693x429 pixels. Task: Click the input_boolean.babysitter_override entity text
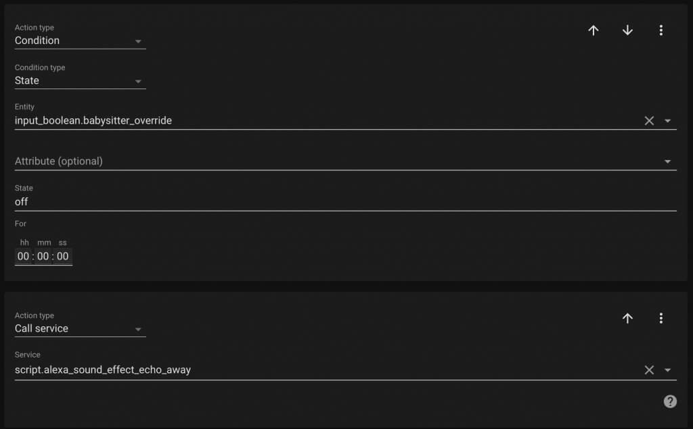(x=93, y=120)
